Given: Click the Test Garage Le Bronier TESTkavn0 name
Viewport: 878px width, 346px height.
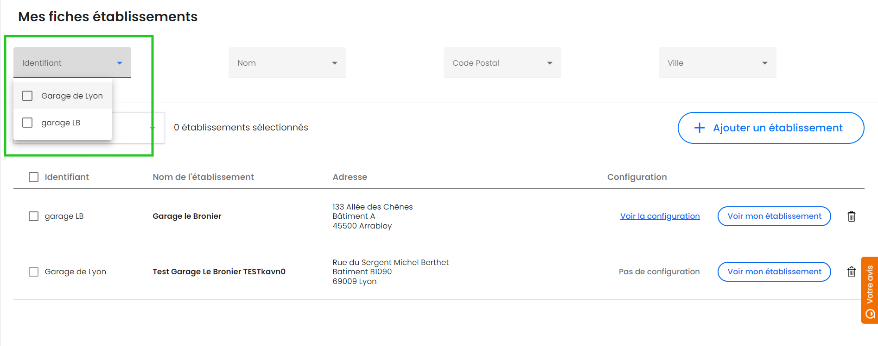Looking at the screenshot, I should coord(219,272).
